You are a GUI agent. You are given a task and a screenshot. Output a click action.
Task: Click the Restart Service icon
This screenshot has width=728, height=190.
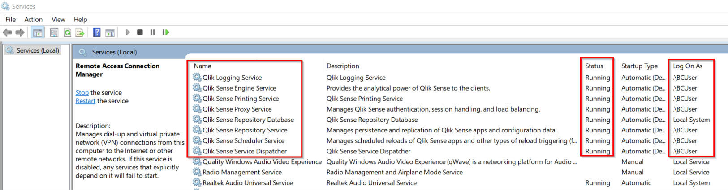click(x=166, y=33)
